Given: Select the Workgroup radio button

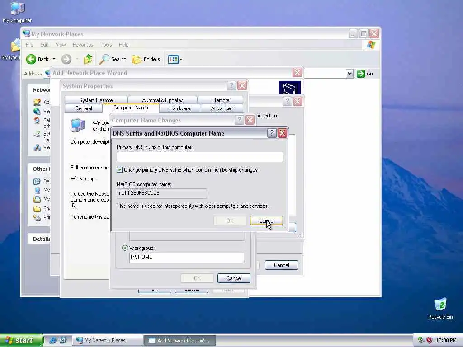Looking at the screenshot, I should [x=125, y=248].
